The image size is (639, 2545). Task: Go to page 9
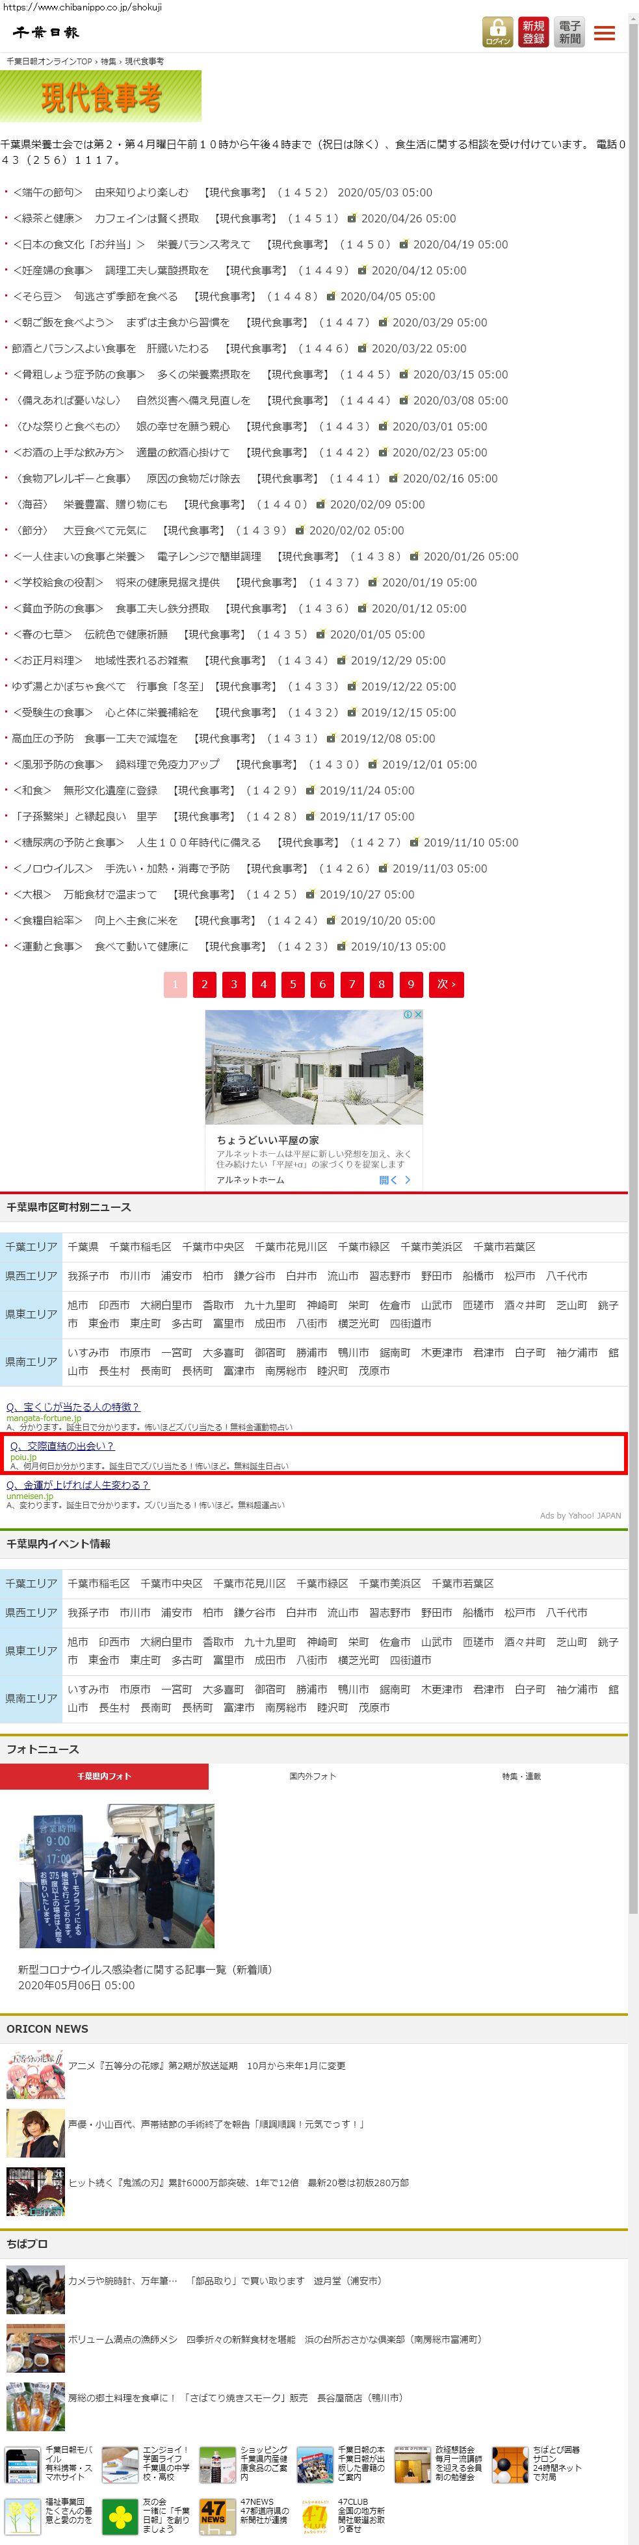[x=411, y=984]
